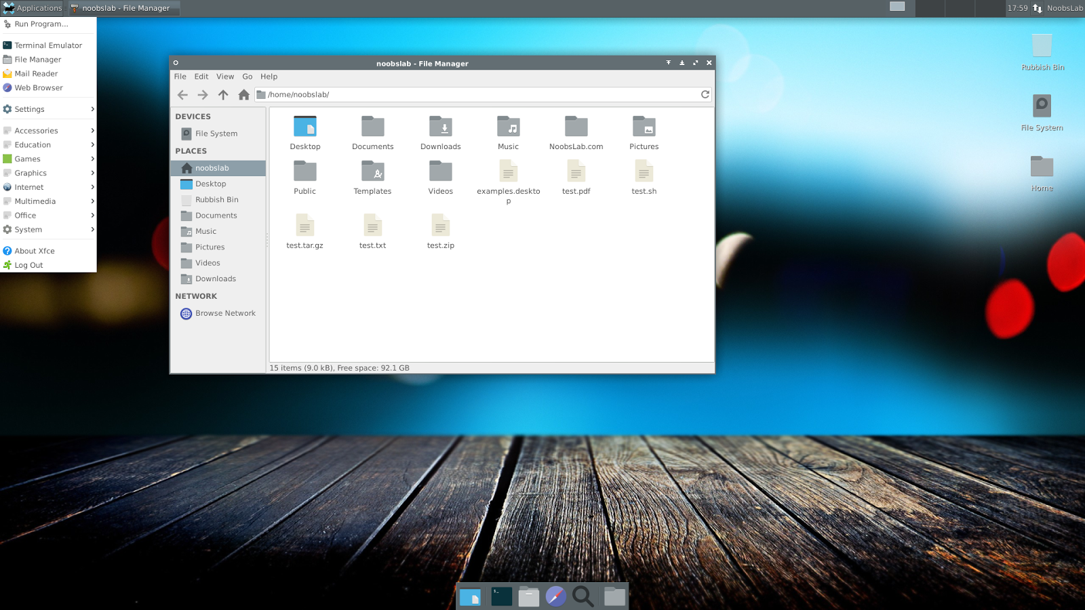This screenshot has height=610, width=1085.
Task: Expand the Office submenu
Action: 48,216
